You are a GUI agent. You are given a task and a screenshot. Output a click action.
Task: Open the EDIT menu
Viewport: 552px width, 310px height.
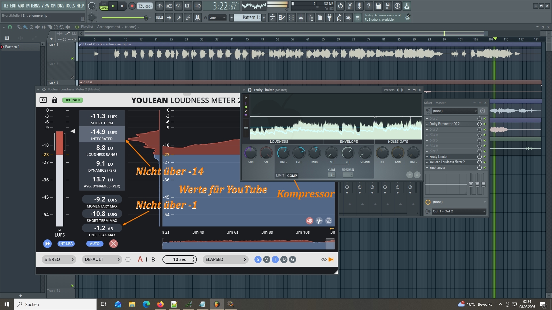[13, 6]
